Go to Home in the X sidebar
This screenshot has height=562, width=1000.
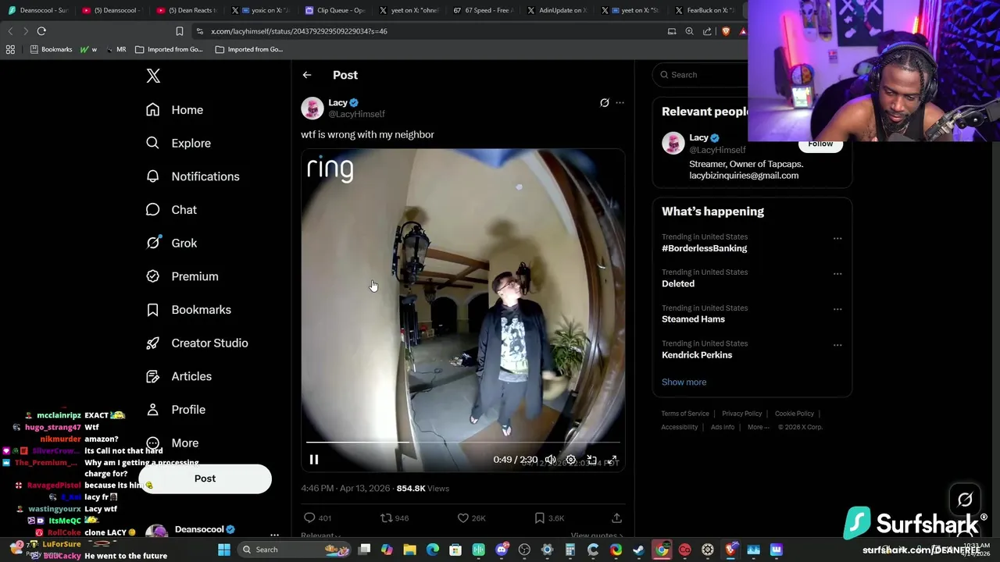(174, 110)
